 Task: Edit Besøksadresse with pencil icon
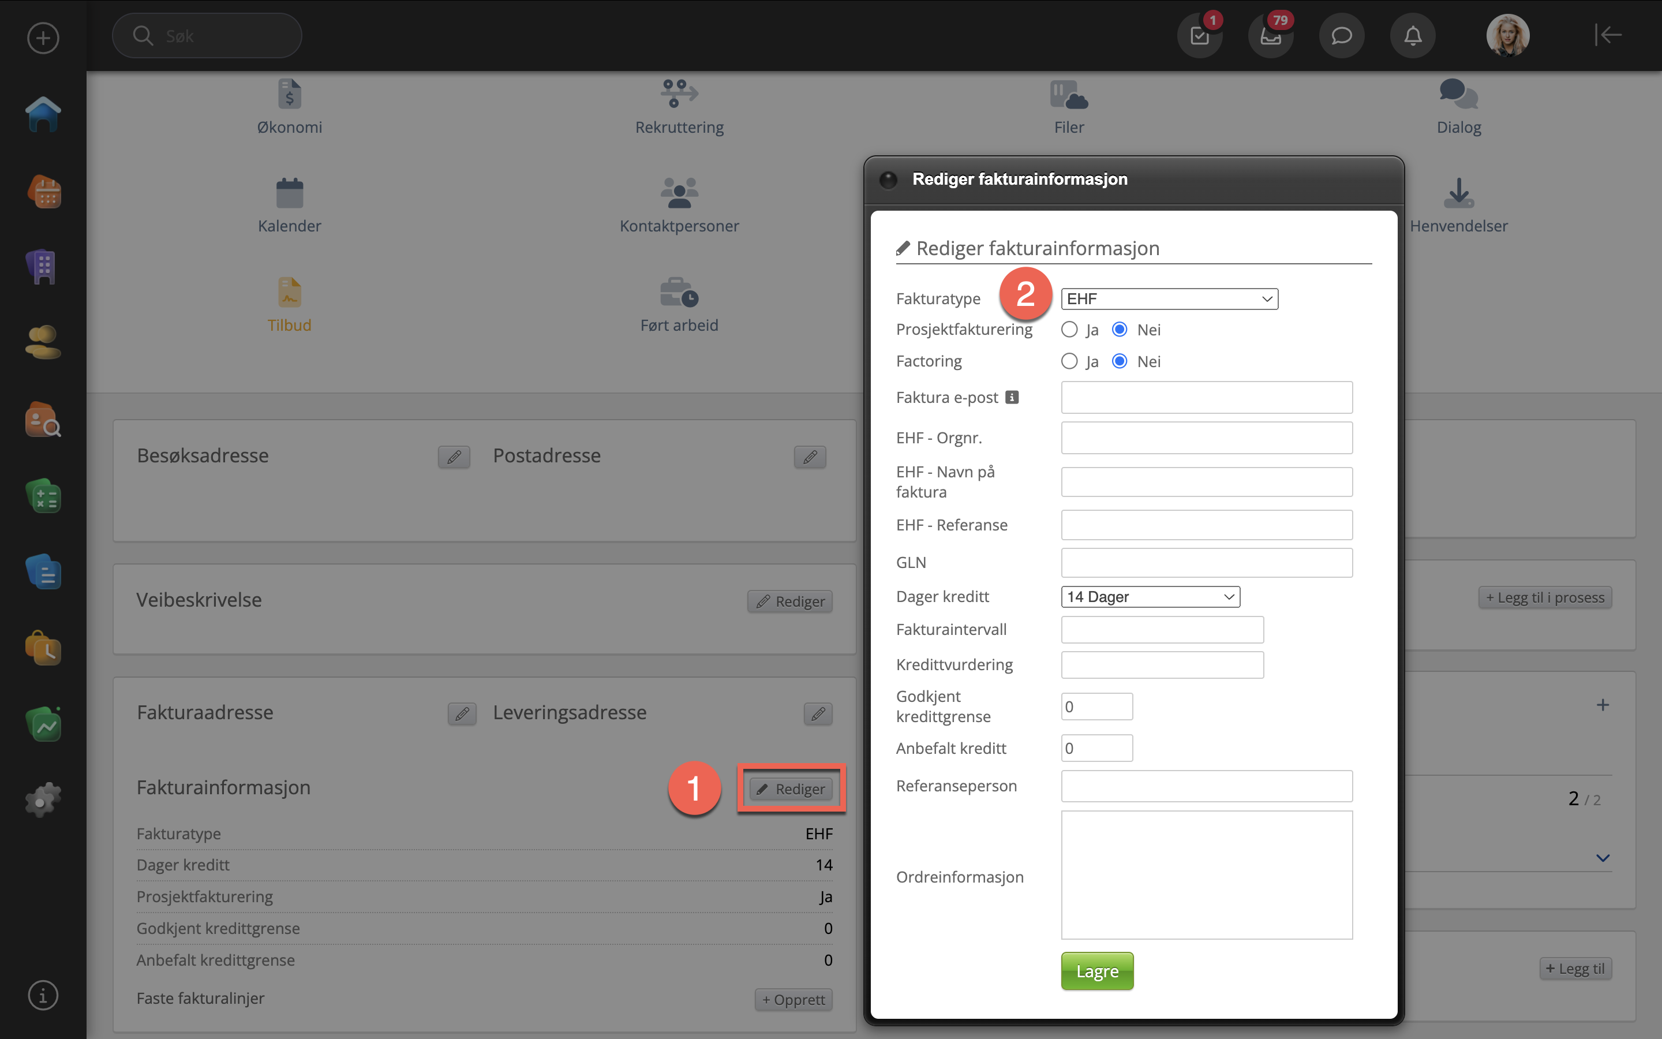(x=453, y=457)
